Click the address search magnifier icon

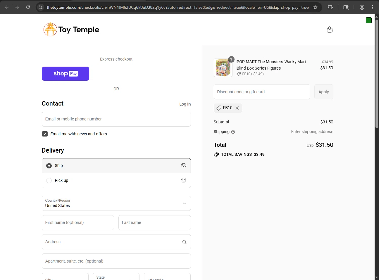[x=184, y=242]
